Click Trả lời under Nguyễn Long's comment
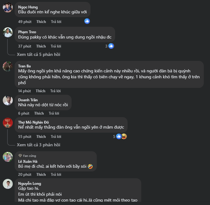Viewport: 210px width, 205px height. coord(56,204)
